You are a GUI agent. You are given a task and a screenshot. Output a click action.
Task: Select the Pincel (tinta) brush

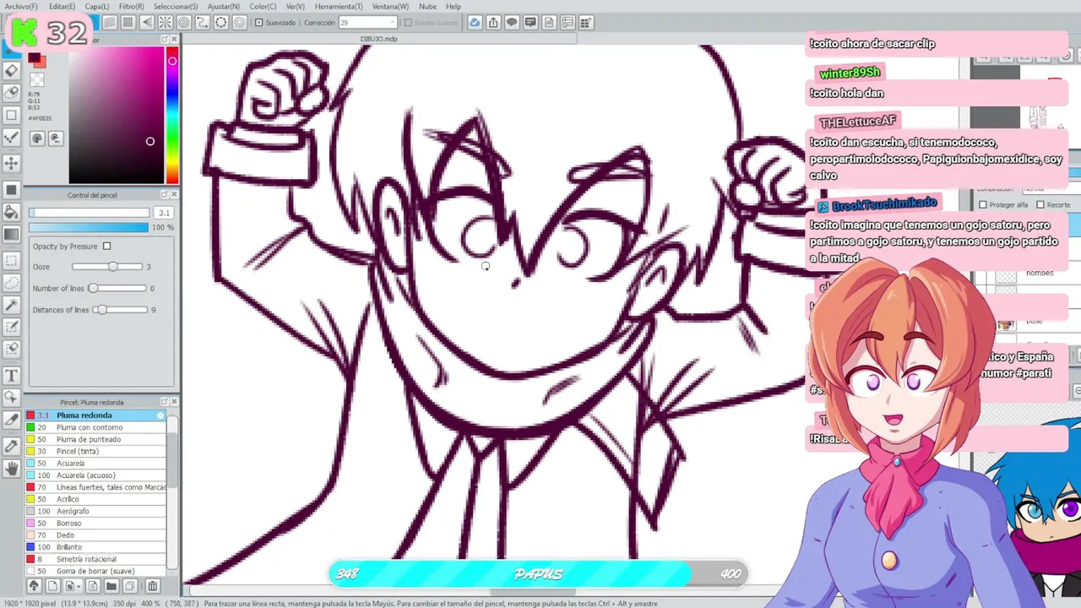[96, 451]
